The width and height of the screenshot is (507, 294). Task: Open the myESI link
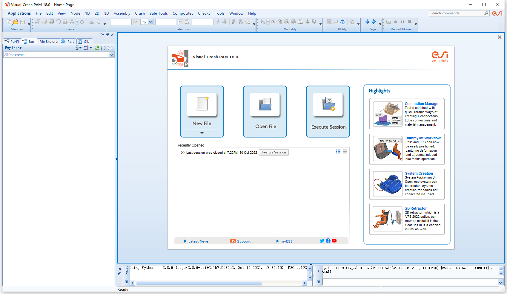(286, 241)
